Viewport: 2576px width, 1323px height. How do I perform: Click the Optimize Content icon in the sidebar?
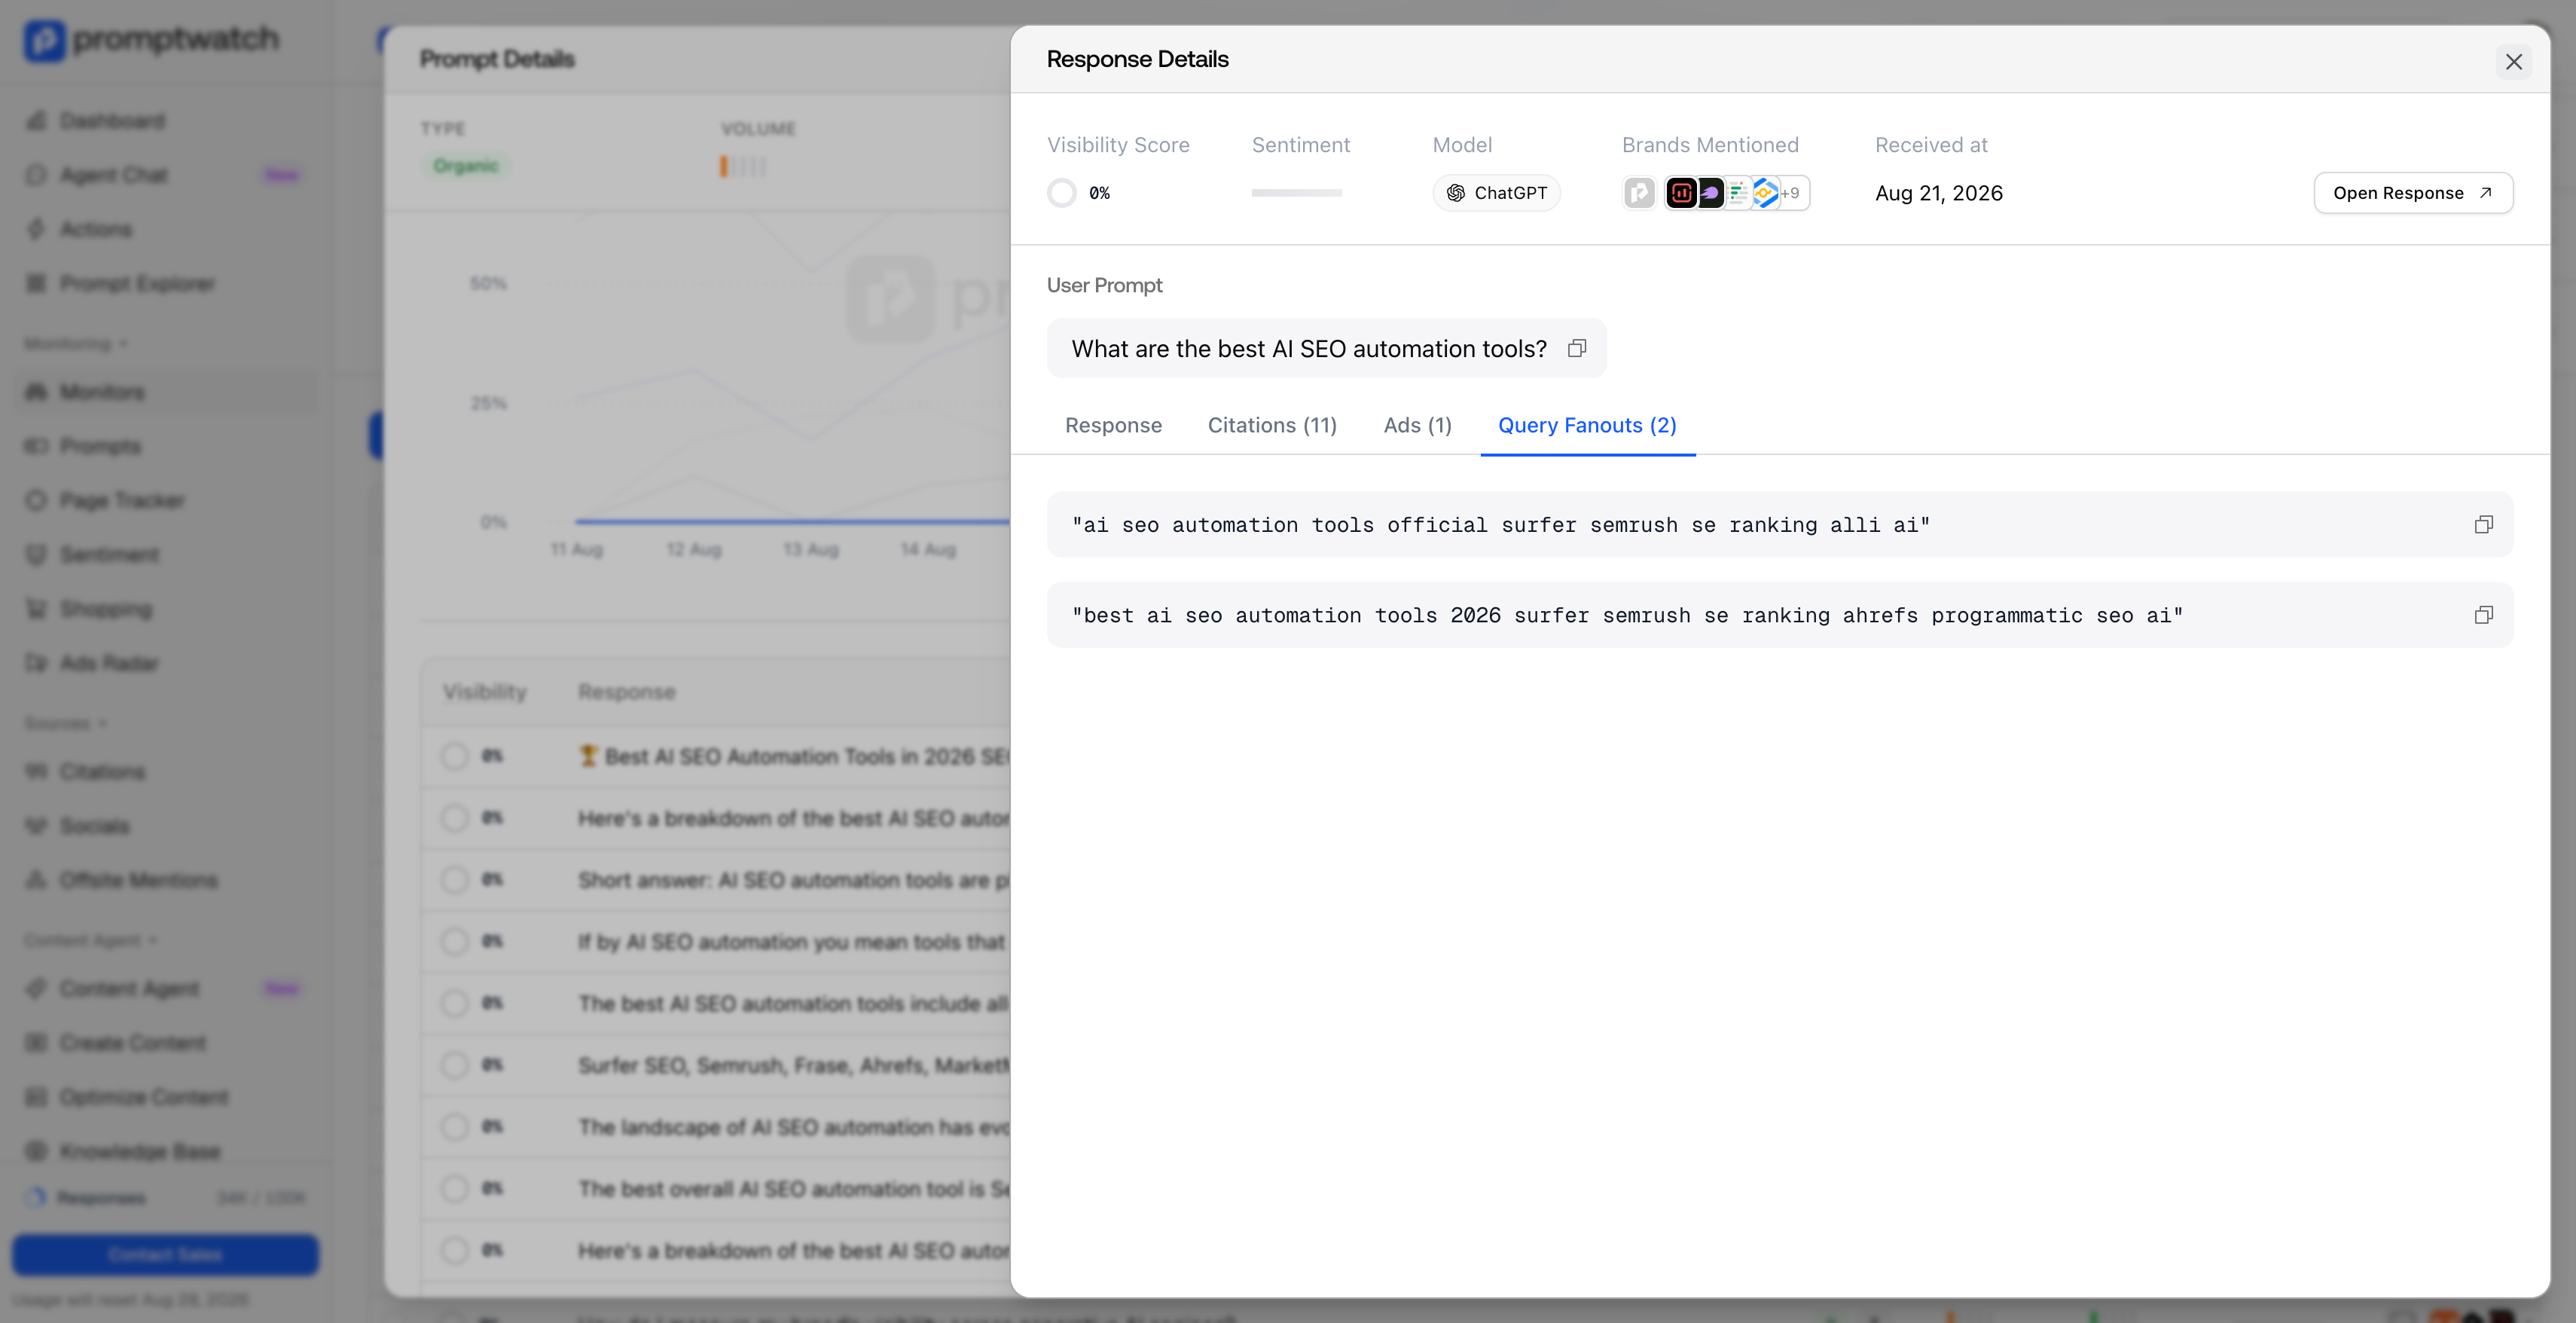pos(36,1097)
